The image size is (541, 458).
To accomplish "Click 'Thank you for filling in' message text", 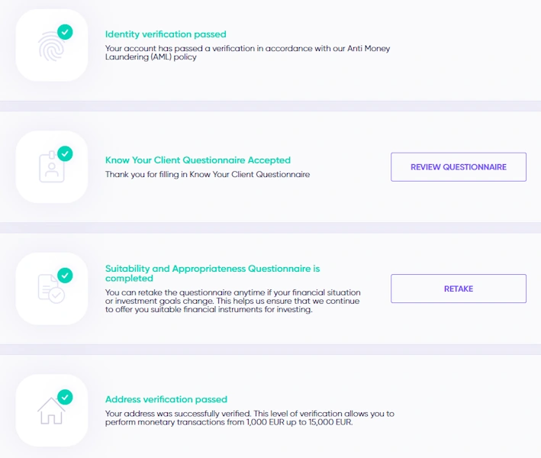I will click(x=207, y=174).
